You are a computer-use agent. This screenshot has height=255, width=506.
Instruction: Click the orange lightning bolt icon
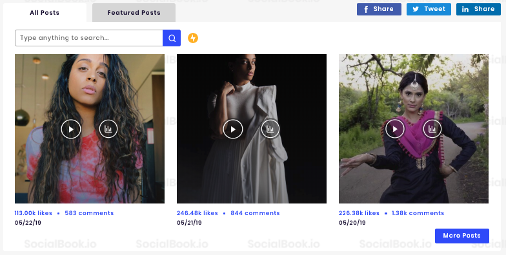[x=193, y=38]
